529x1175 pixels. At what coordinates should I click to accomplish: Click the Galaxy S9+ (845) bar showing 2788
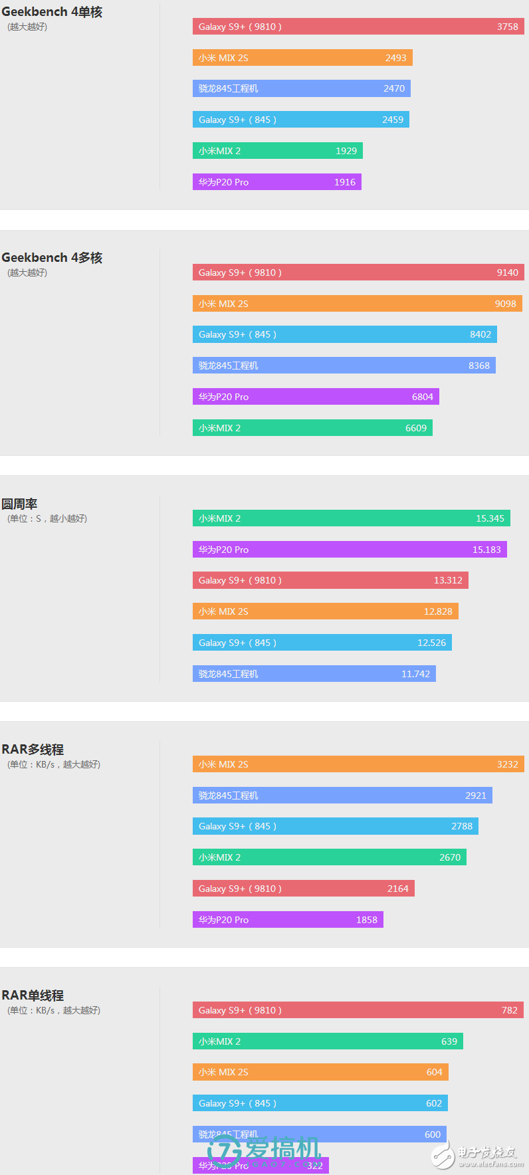point(335,826)
